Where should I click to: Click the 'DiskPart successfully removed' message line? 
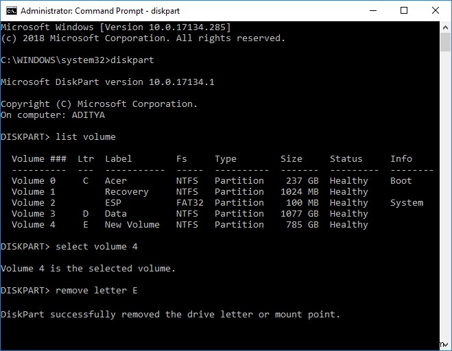pos(170,314)
